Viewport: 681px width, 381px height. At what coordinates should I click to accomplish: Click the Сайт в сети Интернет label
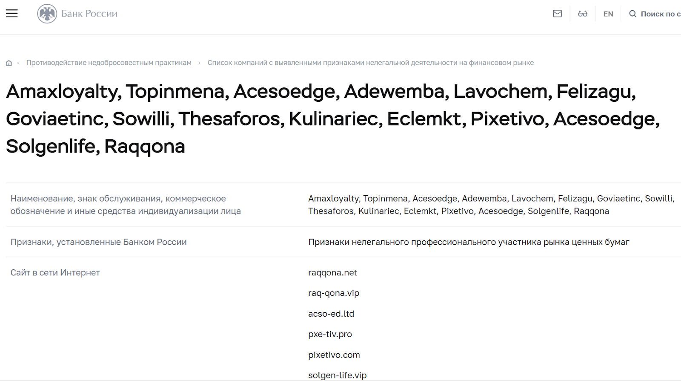pyautogui.click(x=55, y=273)
